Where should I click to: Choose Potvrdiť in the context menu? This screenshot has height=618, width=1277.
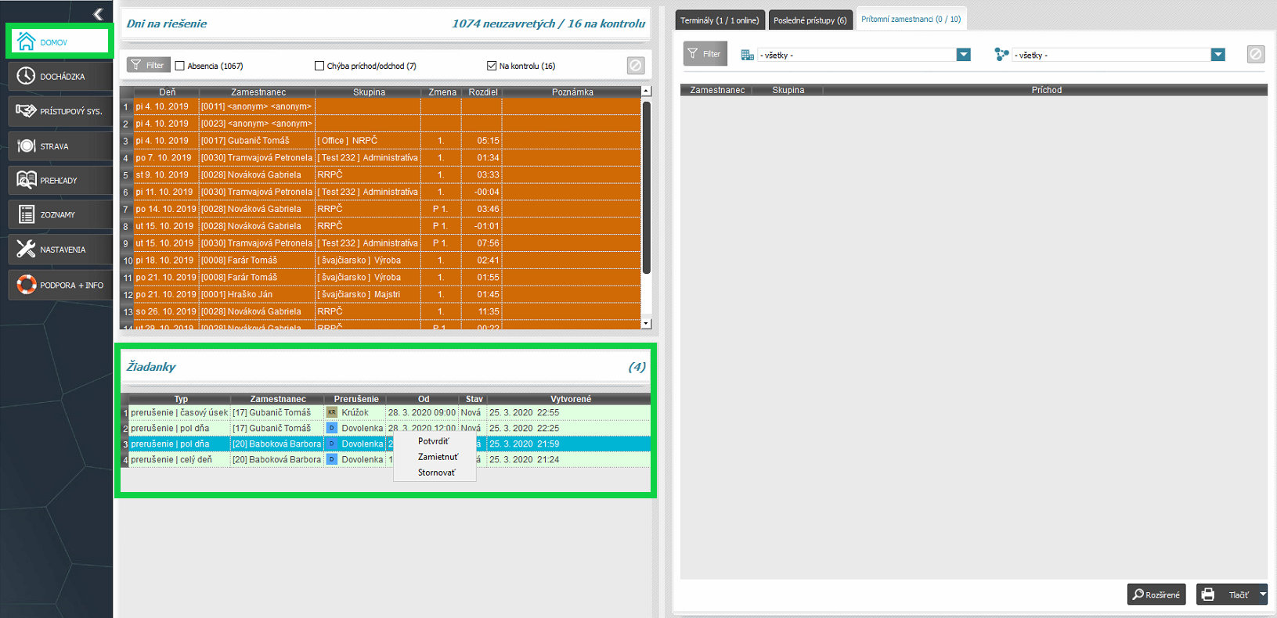pos(434,441)
